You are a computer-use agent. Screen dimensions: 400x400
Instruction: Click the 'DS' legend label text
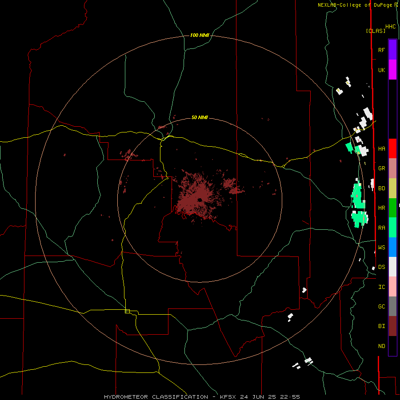[x=381, y=267]
